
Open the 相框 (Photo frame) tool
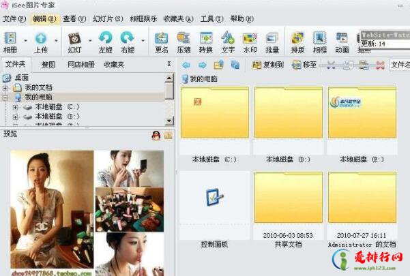[319, 40]
